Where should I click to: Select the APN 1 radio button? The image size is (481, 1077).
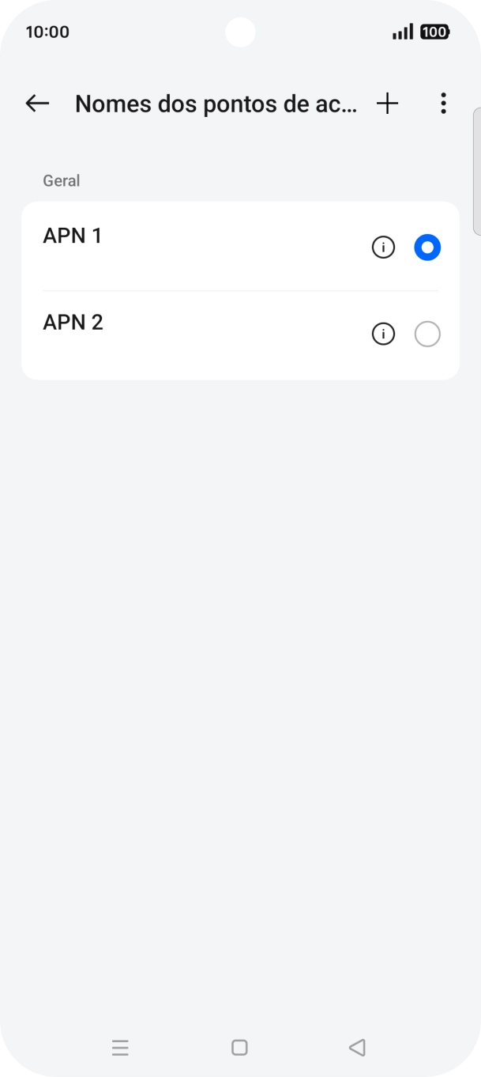point(427,248)
